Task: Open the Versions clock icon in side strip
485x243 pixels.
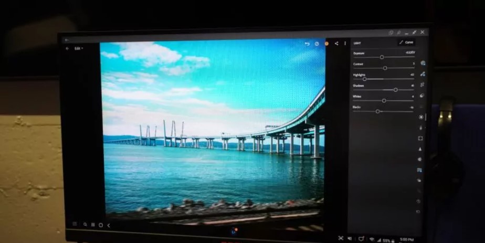Action: 418,201
